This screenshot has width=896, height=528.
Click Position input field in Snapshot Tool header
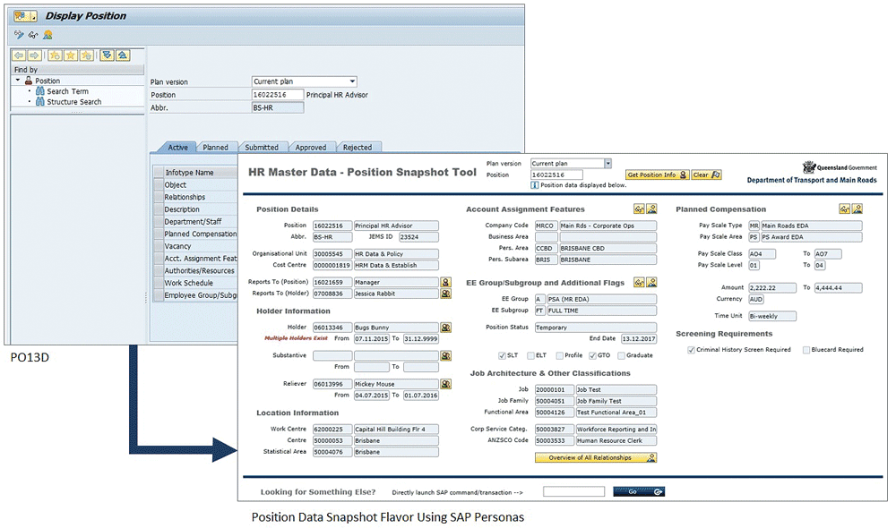click(x=556, y=175)
